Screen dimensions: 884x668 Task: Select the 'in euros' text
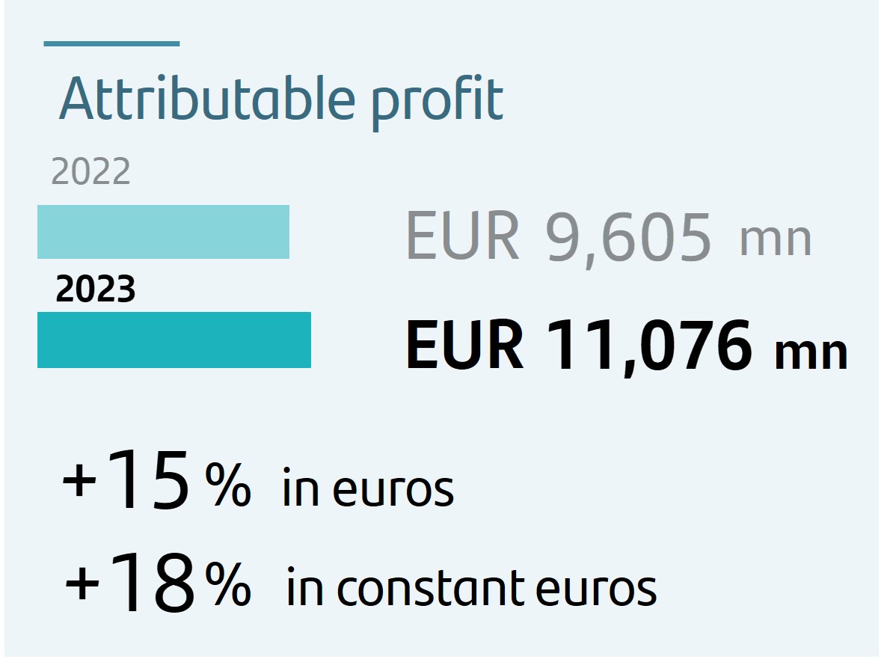tap(367, 487)
